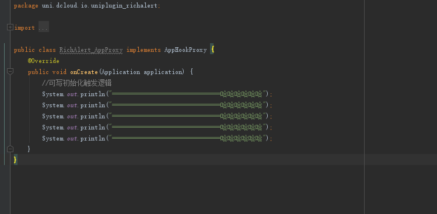Click the highlighted opening brace of the class
437x214 pixels.
(212, 50)
